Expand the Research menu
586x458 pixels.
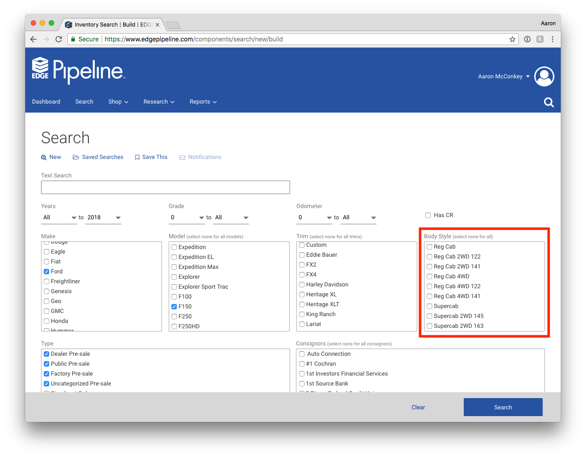(x=159, y=102)
